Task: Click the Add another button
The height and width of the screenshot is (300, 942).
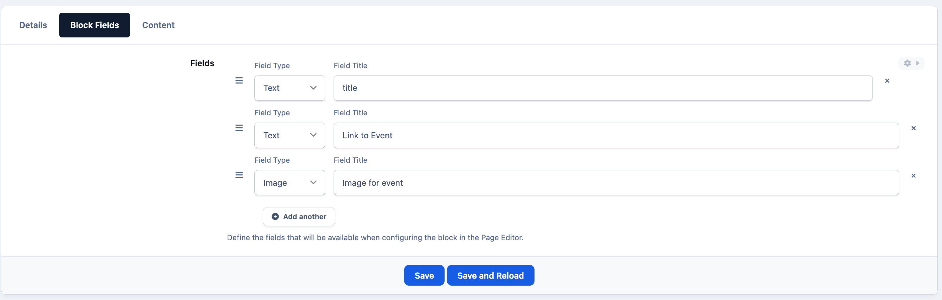Action: 299,217
